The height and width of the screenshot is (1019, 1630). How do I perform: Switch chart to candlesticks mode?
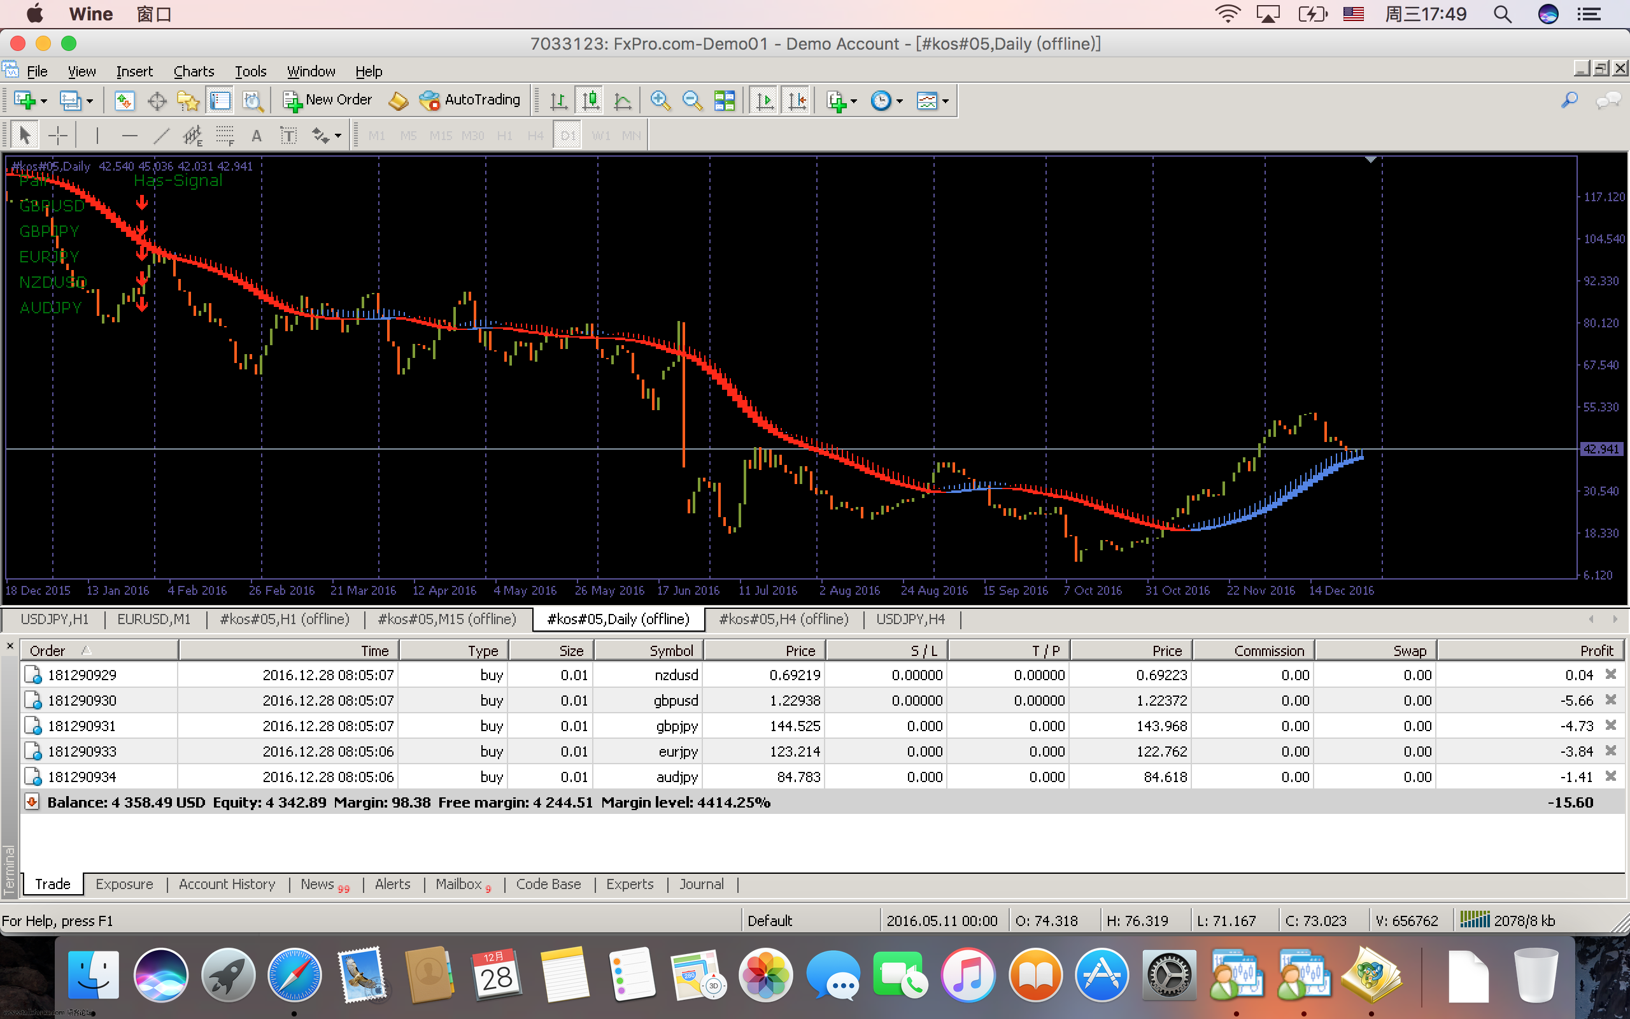(590, 101)
